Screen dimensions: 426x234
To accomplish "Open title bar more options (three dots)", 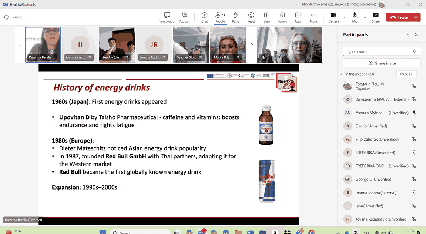I will coord(296,4).
